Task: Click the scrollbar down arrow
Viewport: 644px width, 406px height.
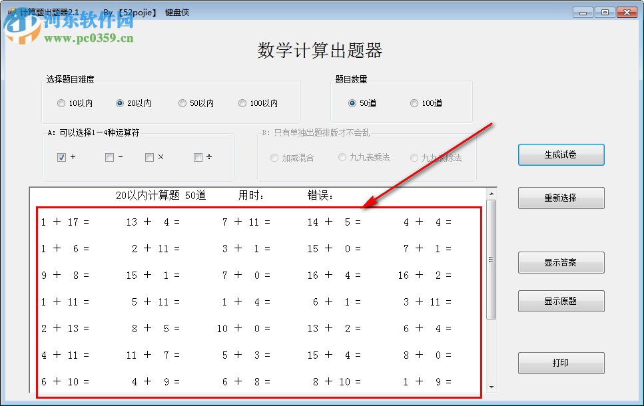Action: (490, 387)
